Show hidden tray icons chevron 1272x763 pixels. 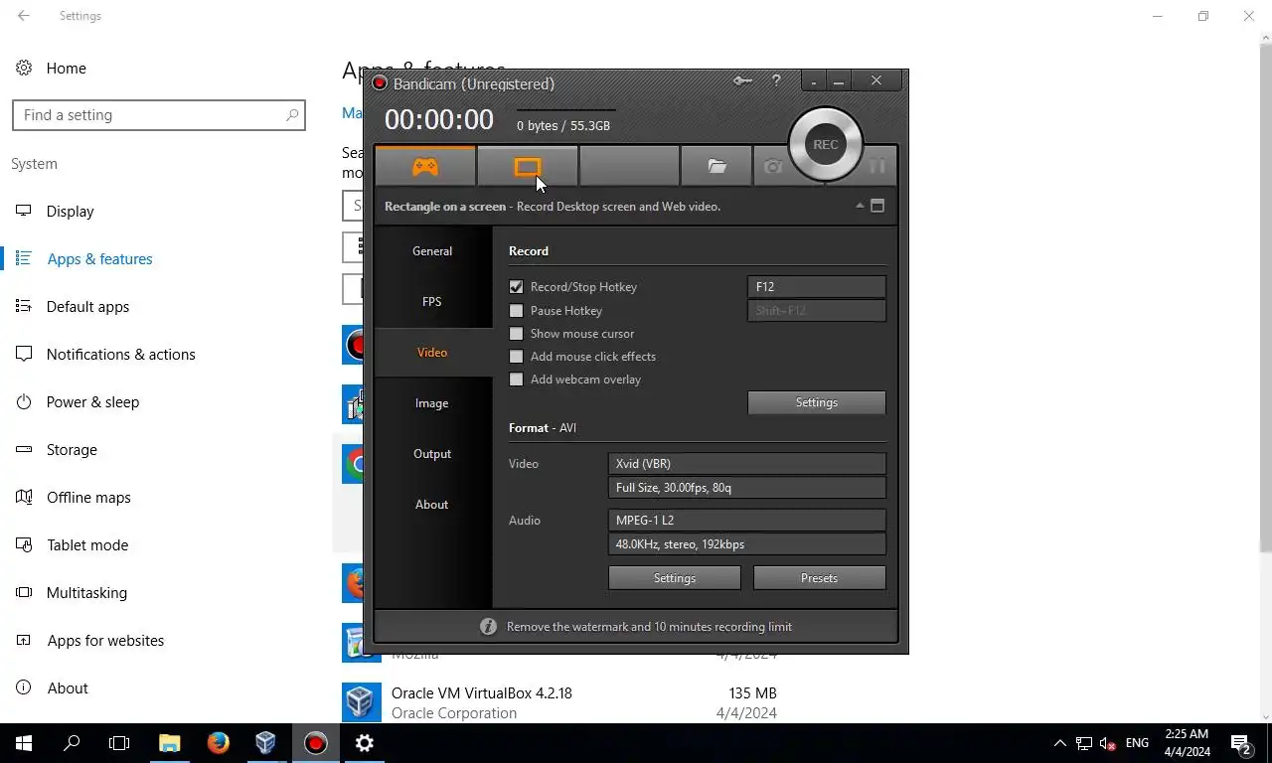pos(1059,743)
